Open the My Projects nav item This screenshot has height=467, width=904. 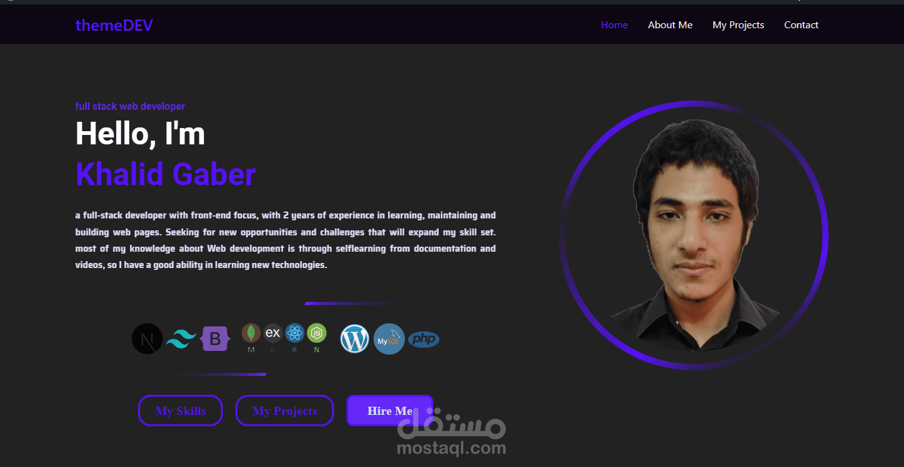(738, 24)
